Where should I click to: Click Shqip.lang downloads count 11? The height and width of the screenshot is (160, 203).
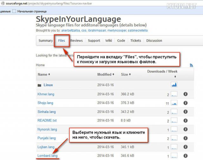point(167,103)
